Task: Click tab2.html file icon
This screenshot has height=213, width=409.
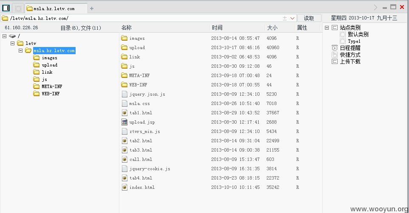Action: coord(125,141)
